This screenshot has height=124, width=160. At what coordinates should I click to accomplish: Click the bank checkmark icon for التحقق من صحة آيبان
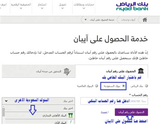(x=67, y=72)
